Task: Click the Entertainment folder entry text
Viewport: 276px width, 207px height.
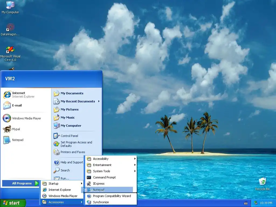Action: pyautogui.click(x=102, y=165)
